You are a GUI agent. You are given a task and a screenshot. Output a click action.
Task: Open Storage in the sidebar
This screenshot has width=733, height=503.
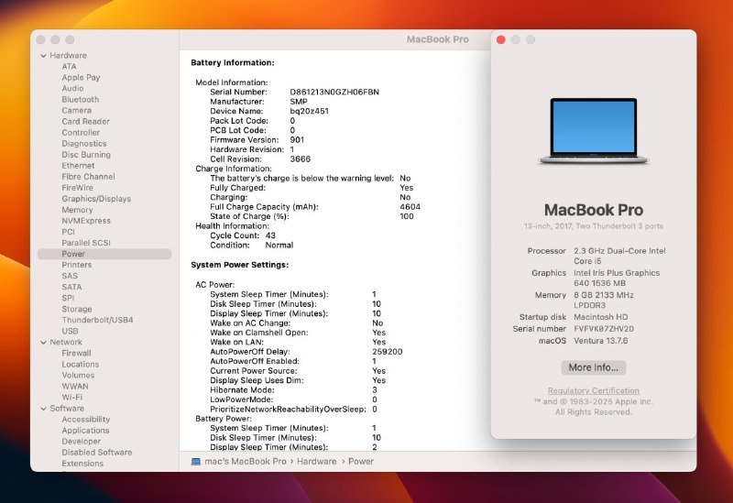coord(77,309)
